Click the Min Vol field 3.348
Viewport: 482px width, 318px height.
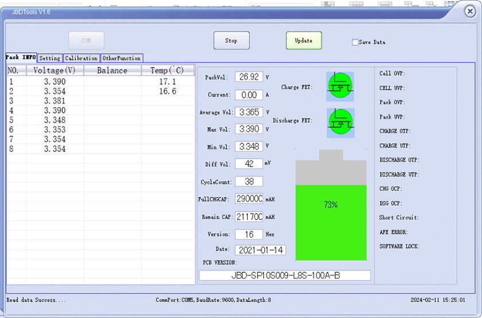click(x=249, y=147)
